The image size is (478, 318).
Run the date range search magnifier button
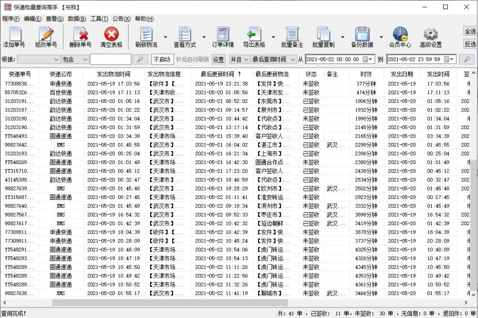coord(467,59)
